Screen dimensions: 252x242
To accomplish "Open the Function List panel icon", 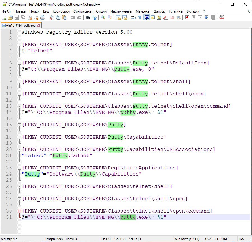I will coord(166,17).
